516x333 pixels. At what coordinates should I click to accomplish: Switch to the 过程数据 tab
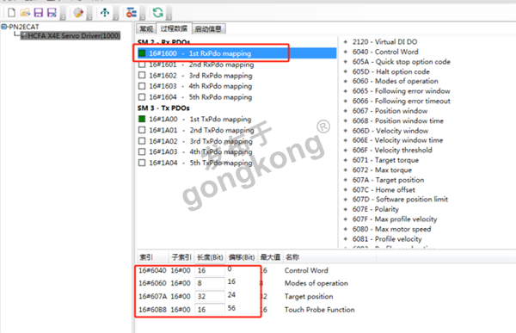coord(174,28)
